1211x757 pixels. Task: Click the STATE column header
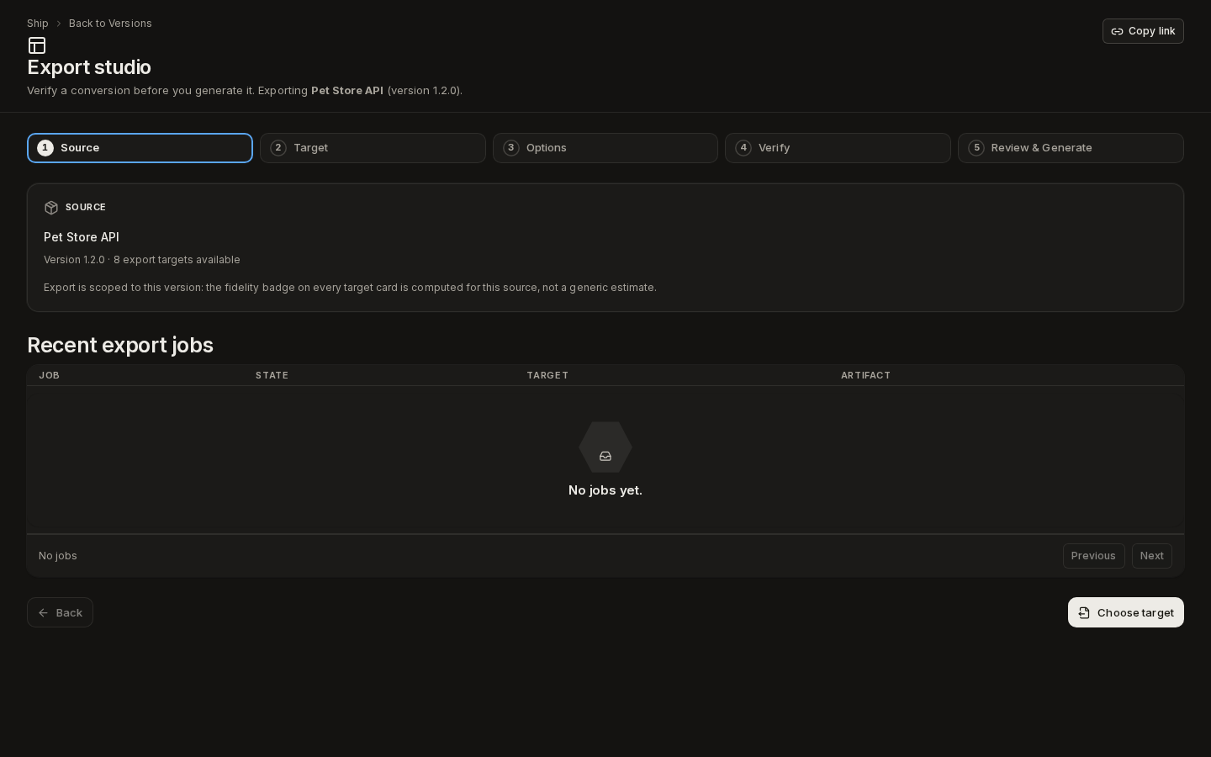pyautogui.click(x=272, y=375)
